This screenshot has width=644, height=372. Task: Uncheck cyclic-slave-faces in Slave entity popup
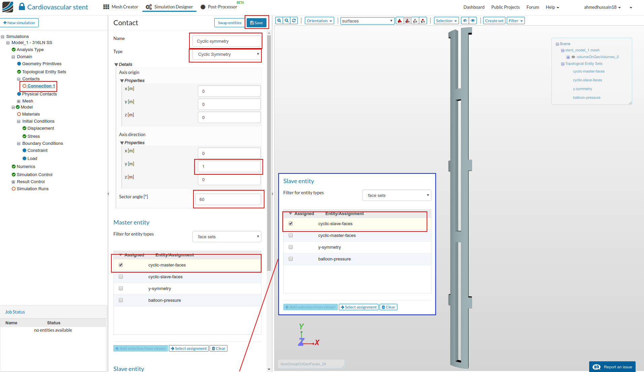click(291, 224)
